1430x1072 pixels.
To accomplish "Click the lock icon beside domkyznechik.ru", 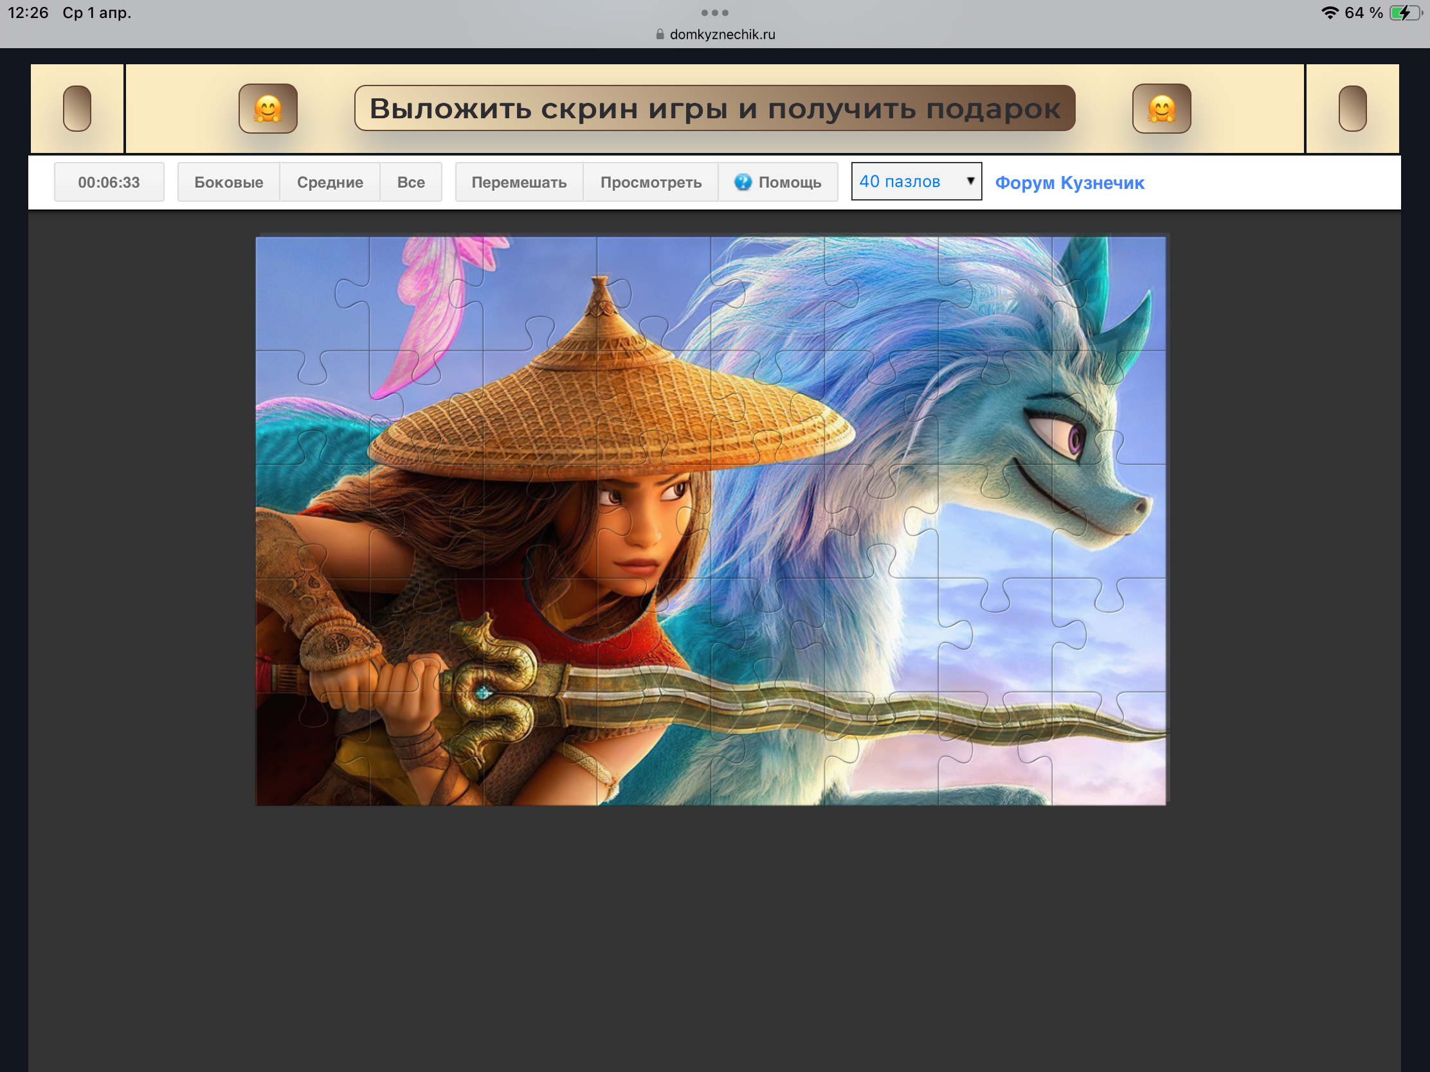I will (660, 34).
